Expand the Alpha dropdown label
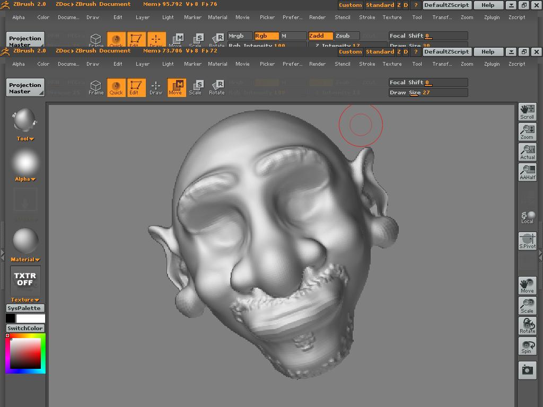 [x=25, y=179]
